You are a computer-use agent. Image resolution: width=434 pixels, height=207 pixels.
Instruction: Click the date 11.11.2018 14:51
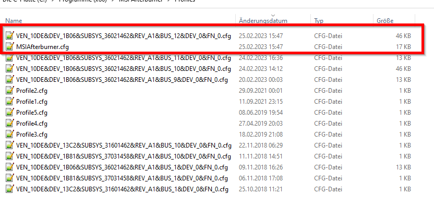[261, 156]
